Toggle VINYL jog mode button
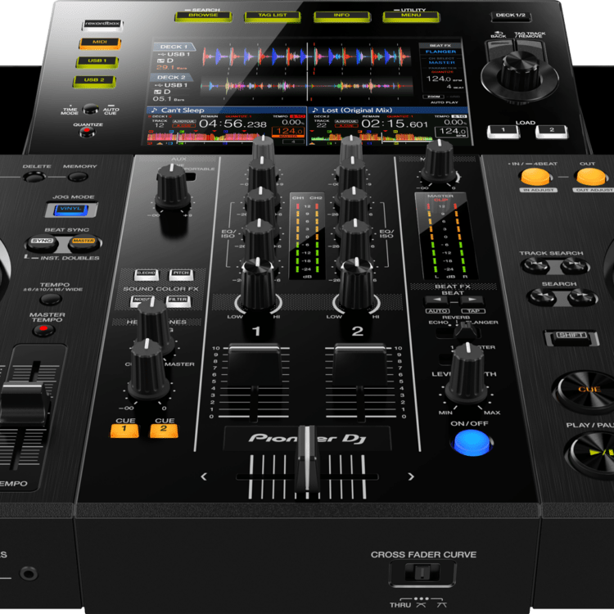 click(x=71, y=210)
